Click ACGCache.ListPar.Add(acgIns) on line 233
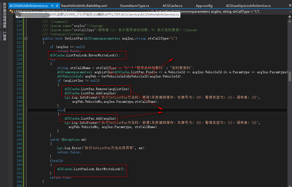The height and width of the screenshot is (187, 292). [x=91, y=93]
